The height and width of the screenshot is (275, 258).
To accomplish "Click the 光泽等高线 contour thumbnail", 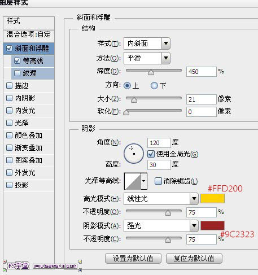I will pos(133,181).
